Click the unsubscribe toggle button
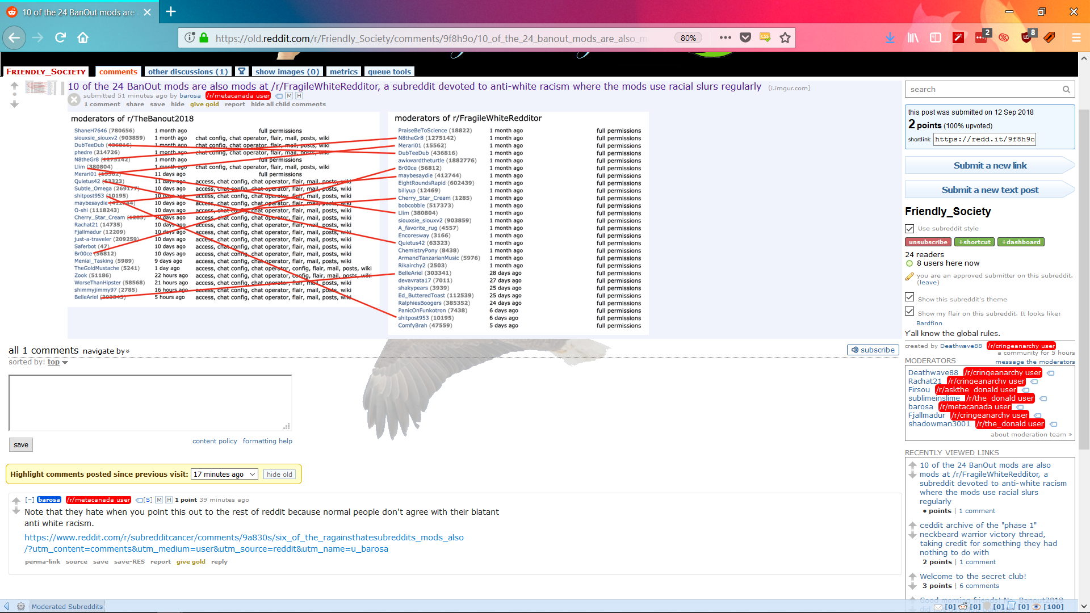This screenshot has width=1090, height=613. pos(928,242)
